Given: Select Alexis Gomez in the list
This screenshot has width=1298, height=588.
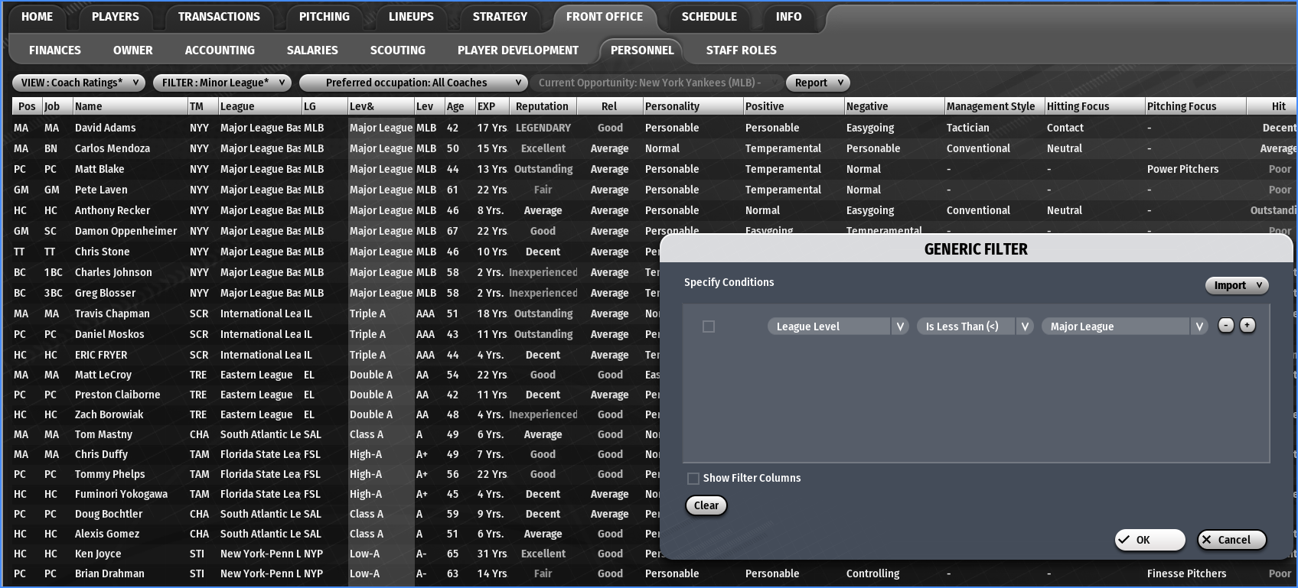Looking at the screenshot, I should pos(107,534).
